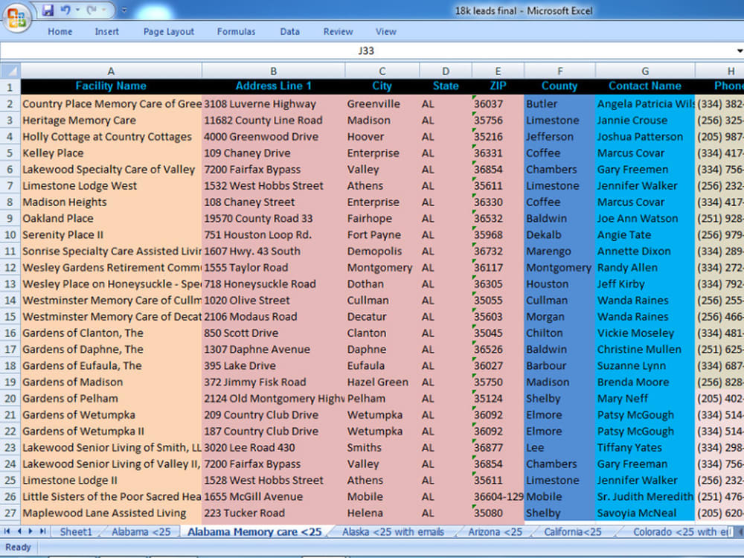Select cell Maplewood Lane Assisted Living
The height and width of the screenshot is (558, 744).
click(x=111, y=513)
